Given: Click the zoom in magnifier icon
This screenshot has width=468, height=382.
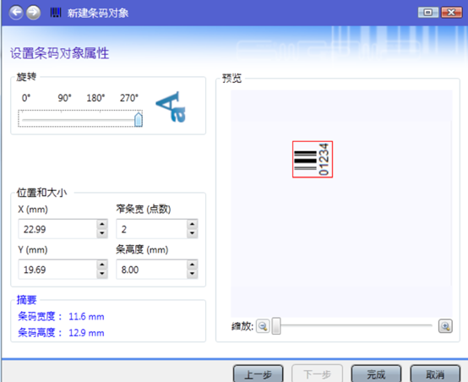Looking at the screenshot, I should (x=445, y=326).
